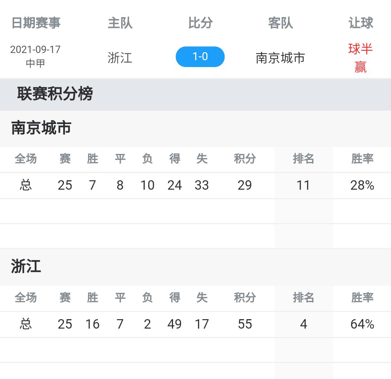Sort by the 排名 column in 浙江 table
The width and height of the screenshot is (391, 379).
pos(304,298)
